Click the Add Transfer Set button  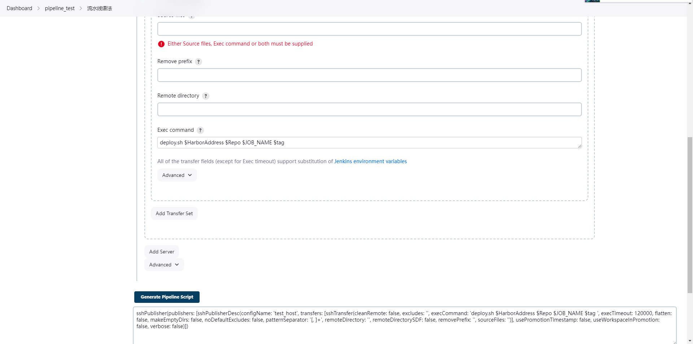click(x=174, y=213)
